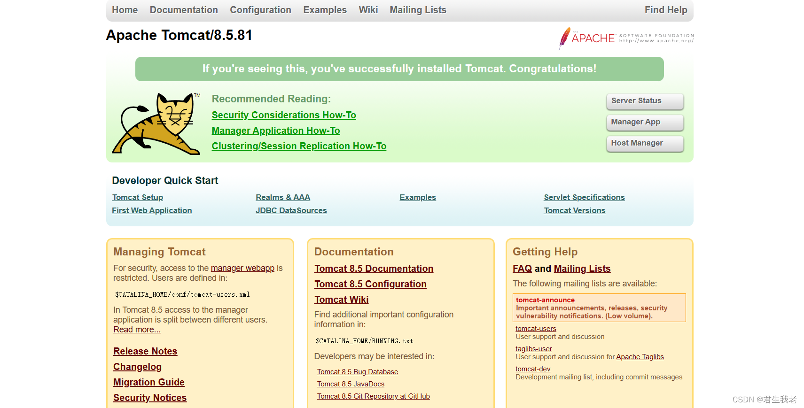Click the $CATALINA_HOME/conf/tomcat-users.xml path text
Viewport: 804px width, 408px height.
click(182, 295)
